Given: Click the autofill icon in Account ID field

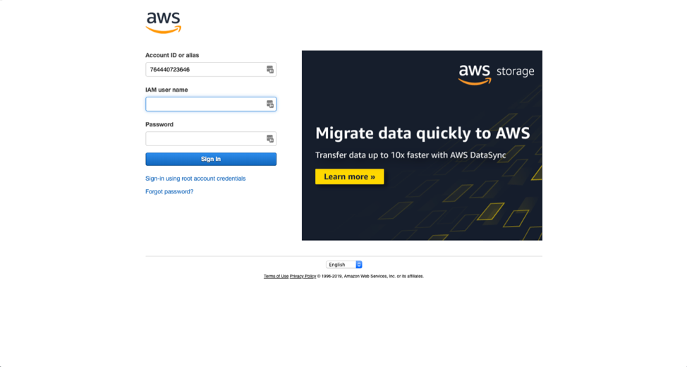Looking at the screenshot, I should click(270, 69).
